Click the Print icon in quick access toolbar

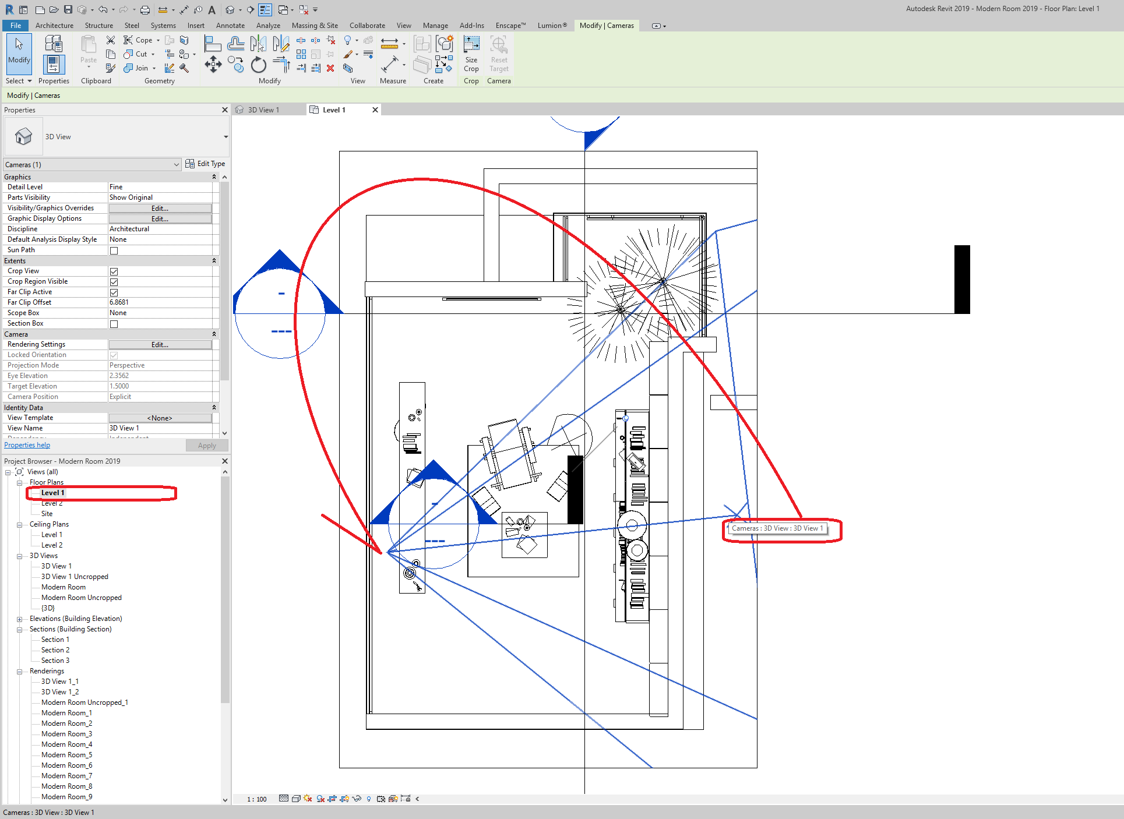point(145,9)
